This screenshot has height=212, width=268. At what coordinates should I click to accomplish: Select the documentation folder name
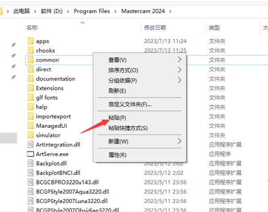coord(55,79)
